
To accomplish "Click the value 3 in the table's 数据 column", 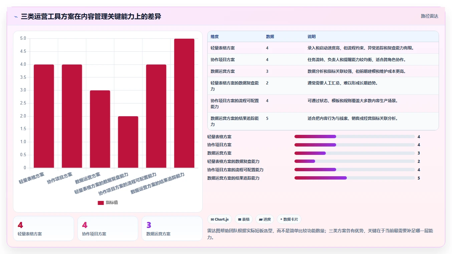I will 267,71.
